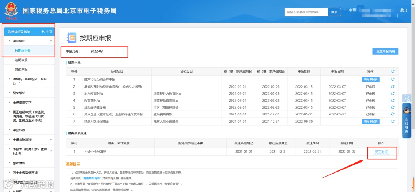The image size is (415, 192).
Task: Open the 申报月份 2022-03 month picker
Action: [x=106, y=52]
